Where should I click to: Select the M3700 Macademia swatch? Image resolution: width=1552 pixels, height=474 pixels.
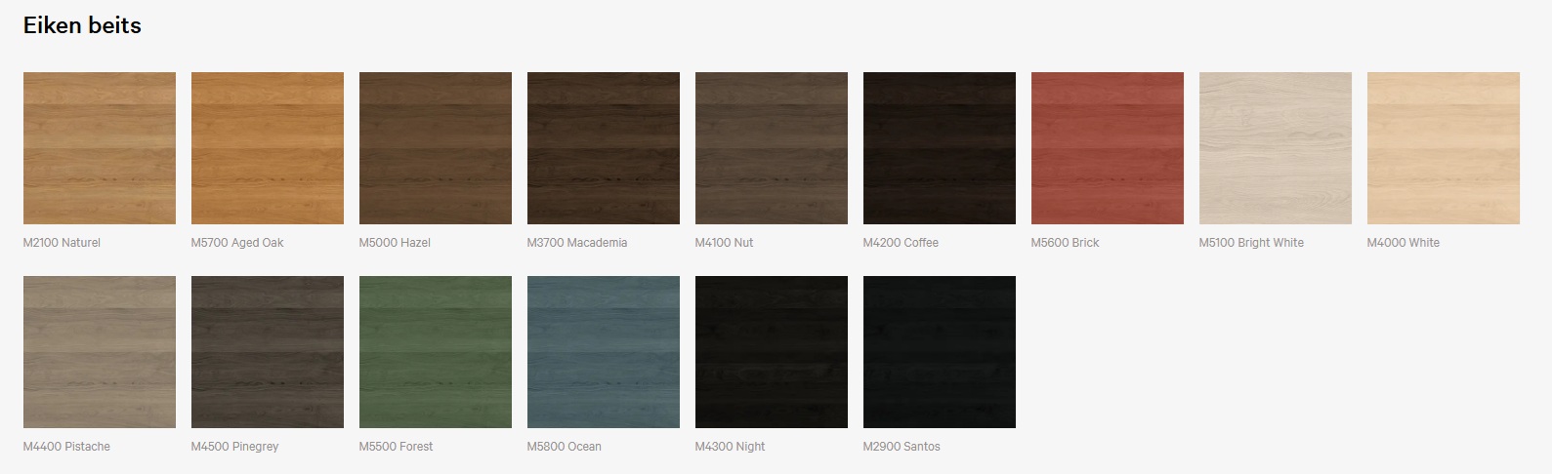coord(604,148)
